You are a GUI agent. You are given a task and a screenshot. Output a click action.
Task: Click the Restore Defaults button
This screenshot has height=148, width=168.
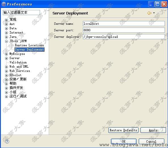click(123, 130)
